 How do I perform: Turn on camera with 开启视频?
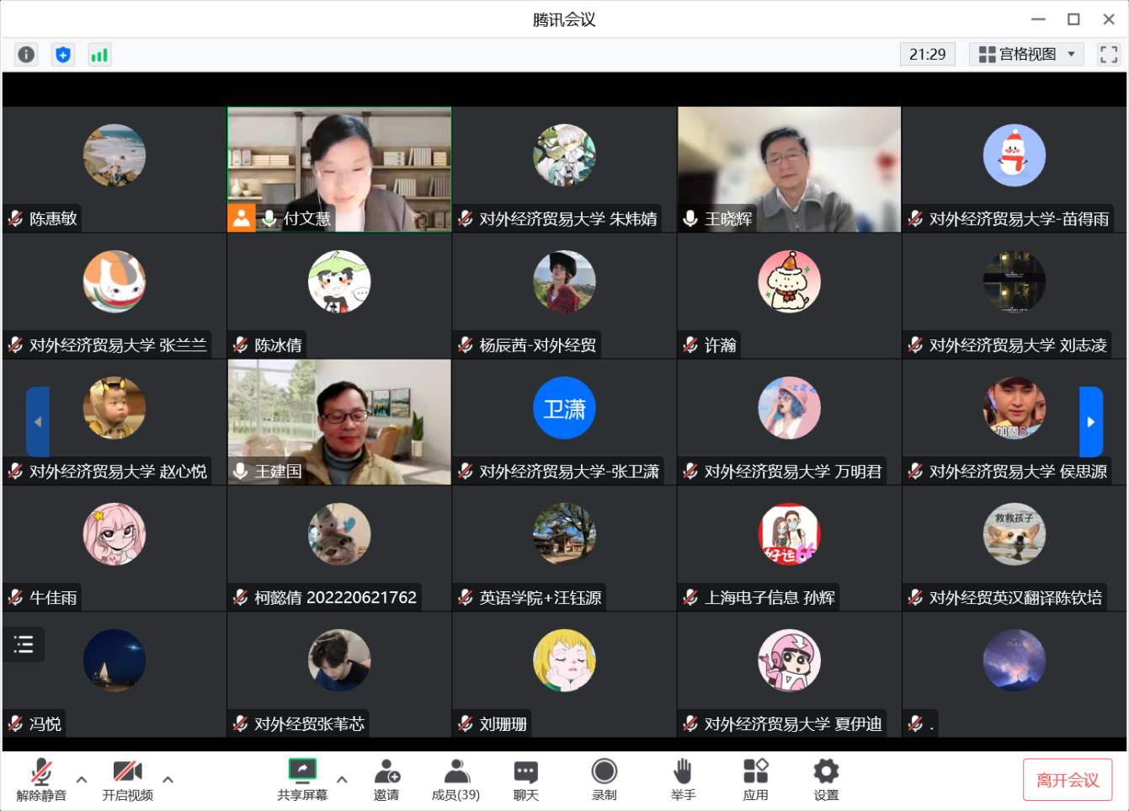point(127,779)
